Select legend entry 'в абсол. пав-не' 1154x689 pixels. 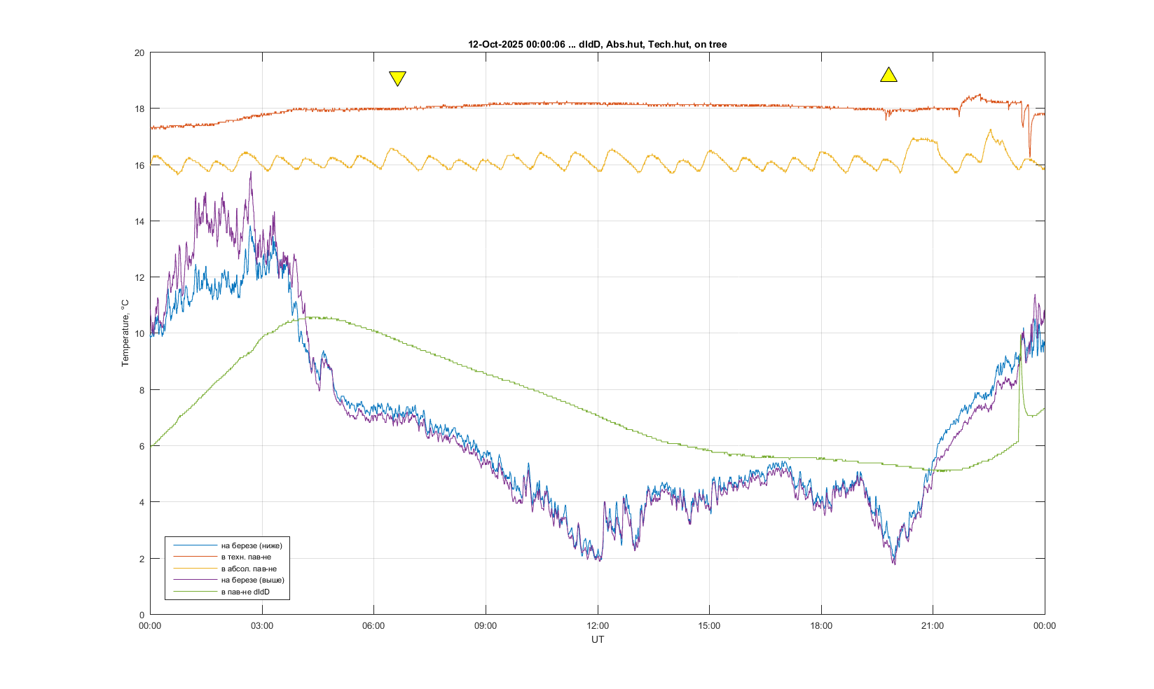click(249, 569)
